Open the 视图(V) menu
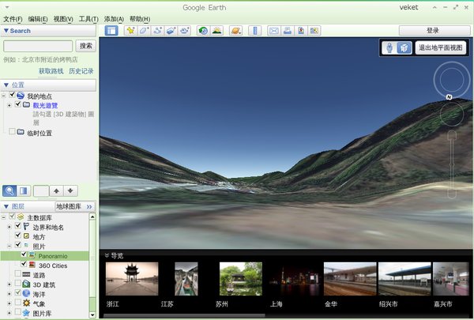 pos(63,19)
